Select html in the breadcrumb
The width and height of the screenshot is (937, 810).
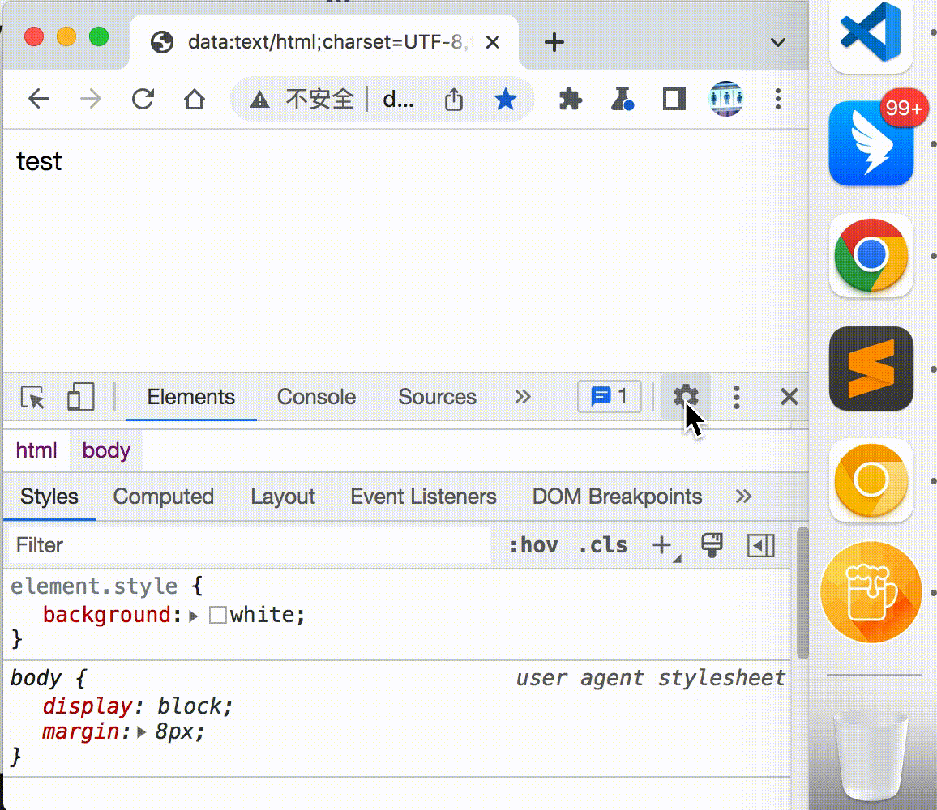tap(36, 450)
